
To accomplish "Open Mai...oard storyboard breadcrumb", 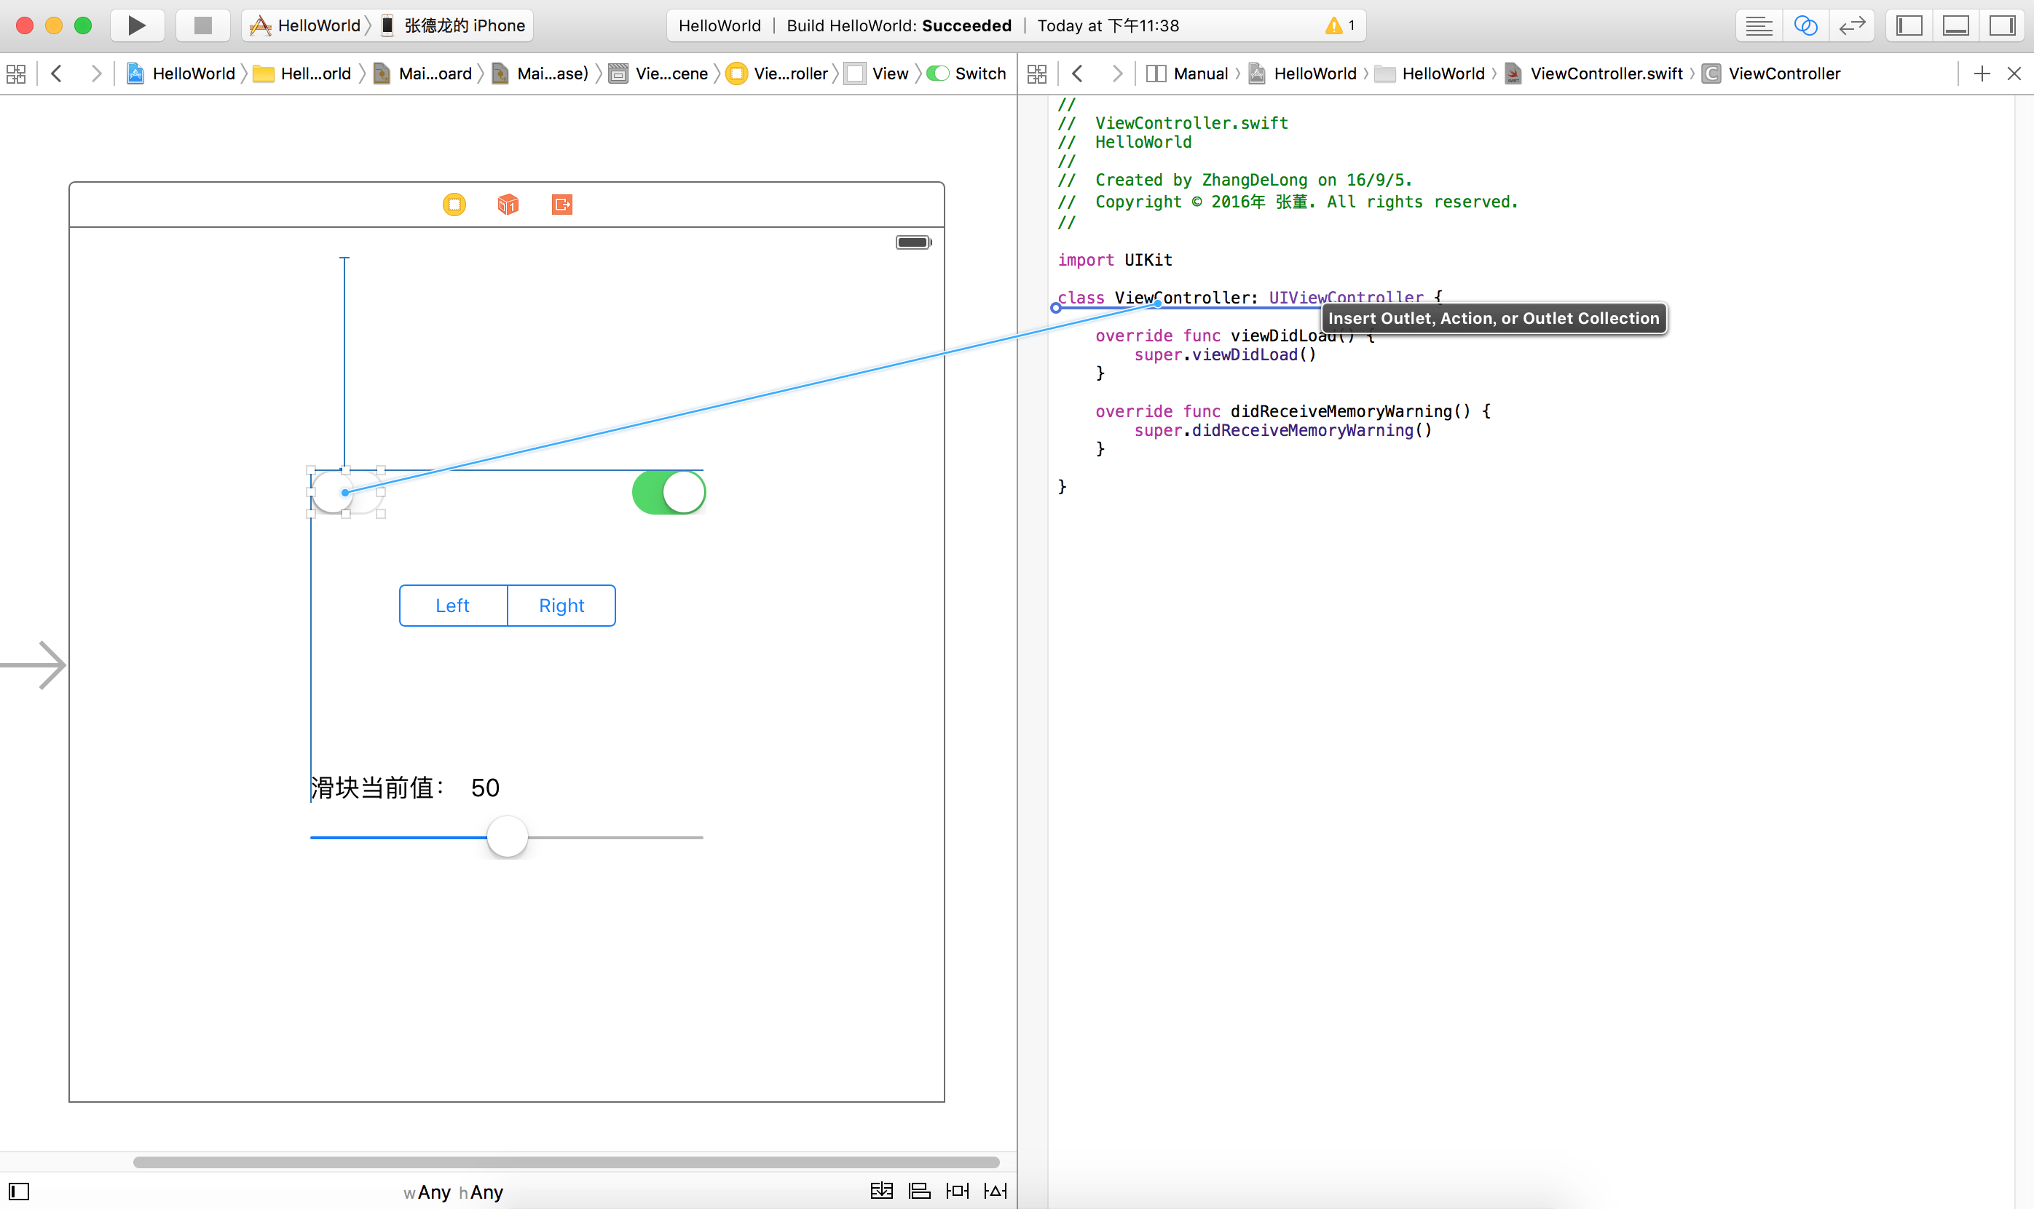I will coord(422,74).
